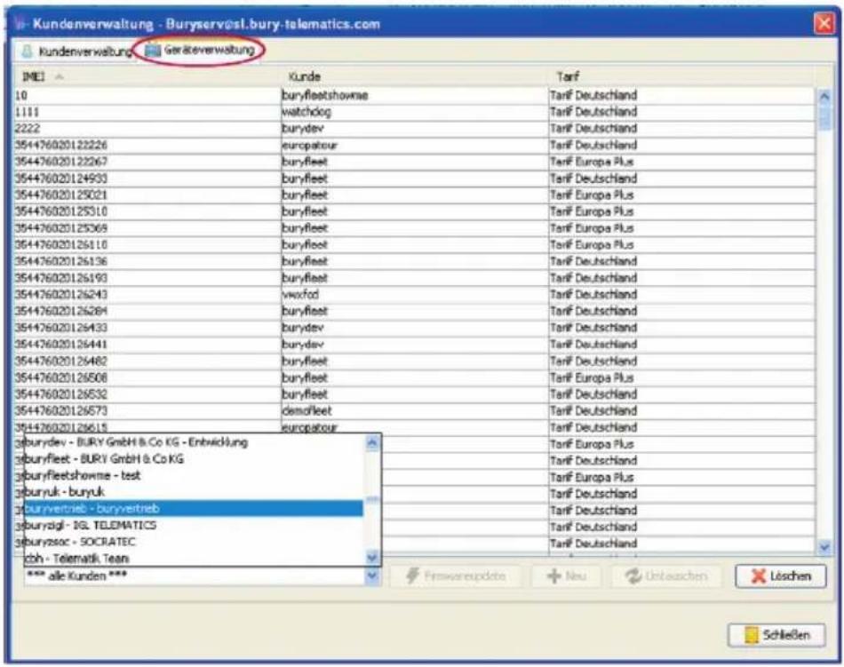Click the 'buryfleetshowme' customer cell

point(415,95)
